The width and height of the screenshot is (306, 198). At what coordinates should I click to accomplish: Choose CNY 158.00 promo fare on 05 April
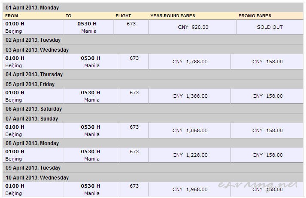click(267, 96)
